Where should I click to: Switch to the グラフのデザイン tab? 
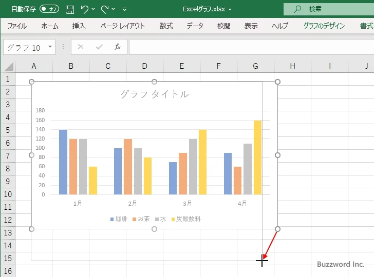coord(324,26)
